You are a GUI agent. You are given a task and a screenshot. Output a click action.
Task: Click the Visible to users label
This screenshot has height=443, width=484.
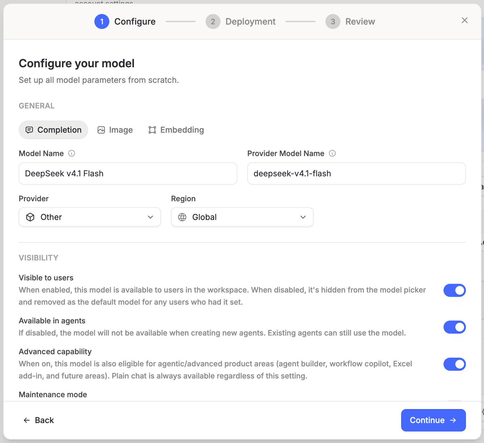tap(46, 278)
